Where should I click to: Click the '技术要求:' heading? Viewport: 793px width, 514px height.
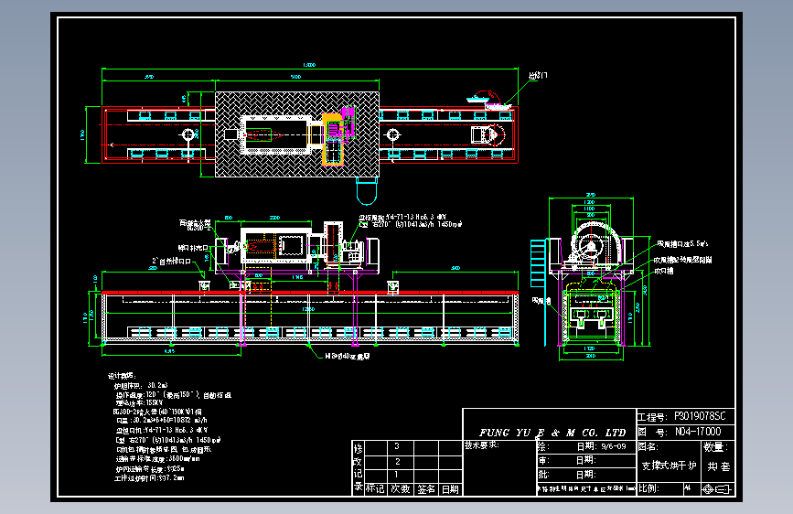pyautogui.click(x=482, y=445)
